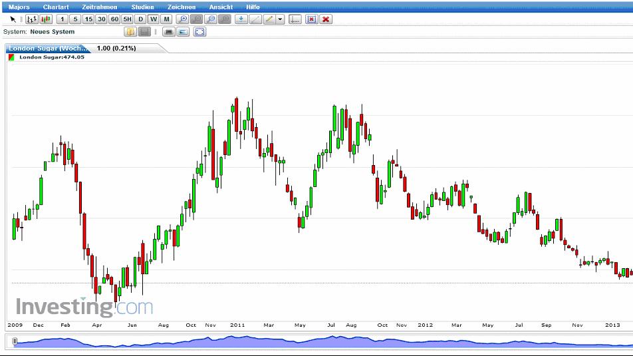Click the left handle of overview slider
The height and width of the screenshot is (356, 633).
pyautogui.click(x=15, y=341)
